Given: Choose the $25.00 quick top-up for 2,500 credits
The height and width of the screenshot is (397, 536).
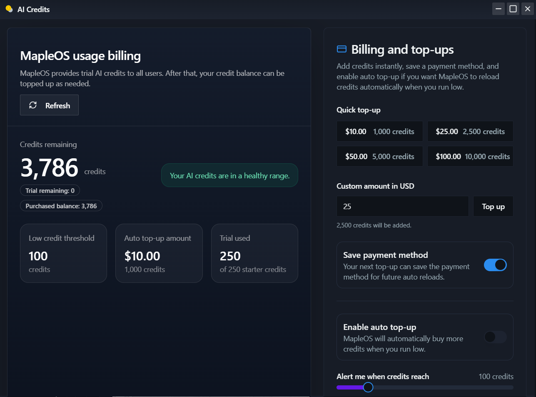Looking at the screenshot, I should (x=470, y=132).
